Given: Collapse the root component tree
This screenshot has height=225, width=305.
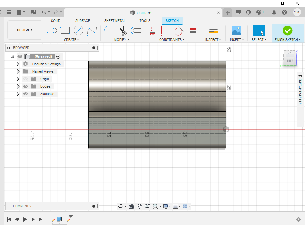Looking at the screenshot, I should 12,56.
